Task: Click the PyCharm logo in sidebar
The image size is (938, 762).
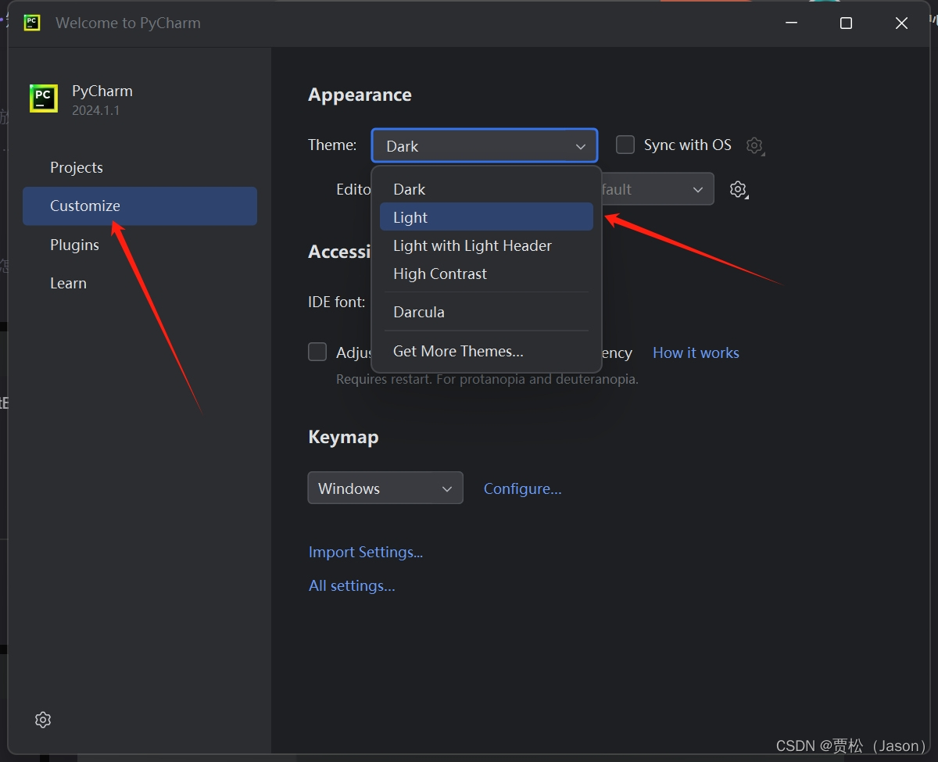Action: [44, 98]
